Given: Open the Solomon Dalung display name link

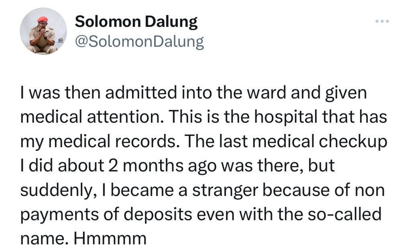Looking at the screenshot, I should tap(136, 22).
